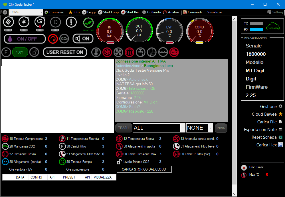Click the exclamation mark alert icon
The height and width of the screenshot is (197, 285).
pyautogui.click(x=71, y=22)
